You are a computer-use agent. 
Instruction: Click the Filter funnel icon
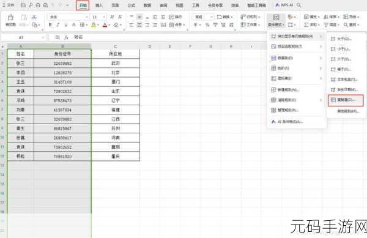pos(326,24)
